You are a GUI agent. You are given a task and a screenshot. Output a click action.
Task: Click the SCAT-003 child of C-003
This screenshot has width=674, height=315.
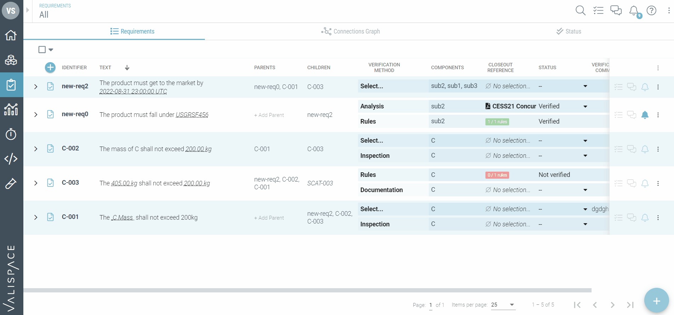320,183
